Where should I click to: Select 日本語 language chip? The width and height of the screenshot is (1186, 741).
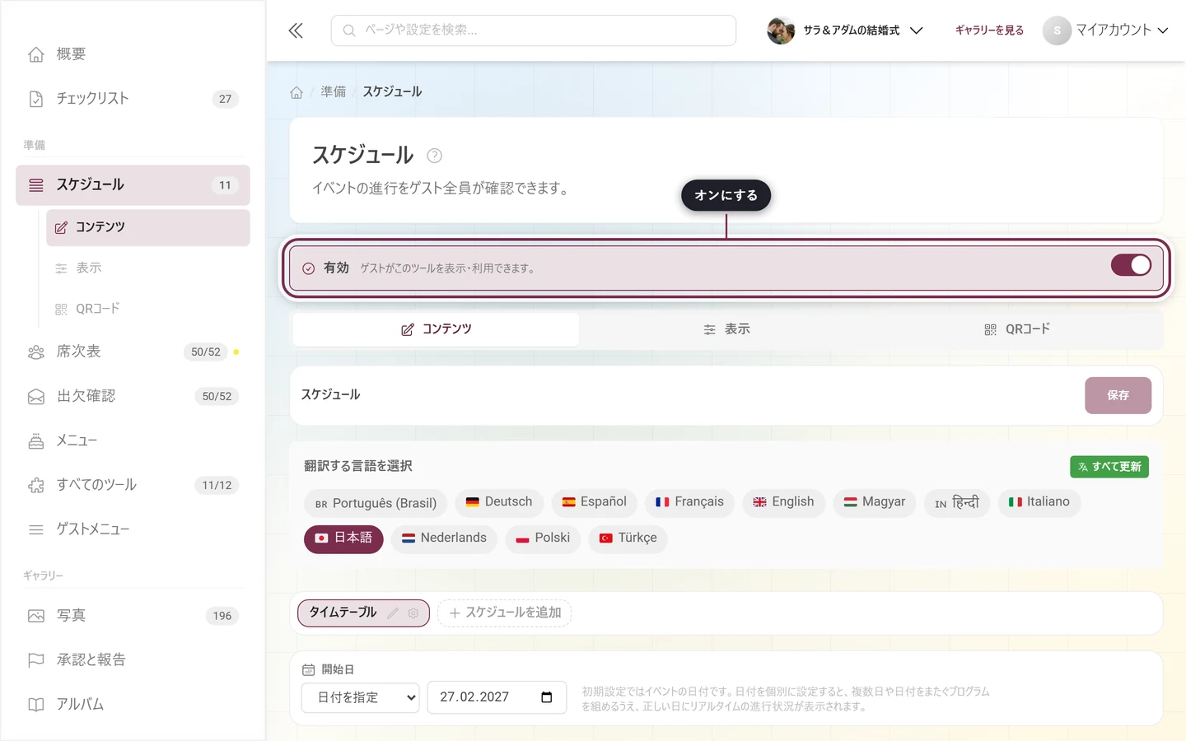pos(343,538)
